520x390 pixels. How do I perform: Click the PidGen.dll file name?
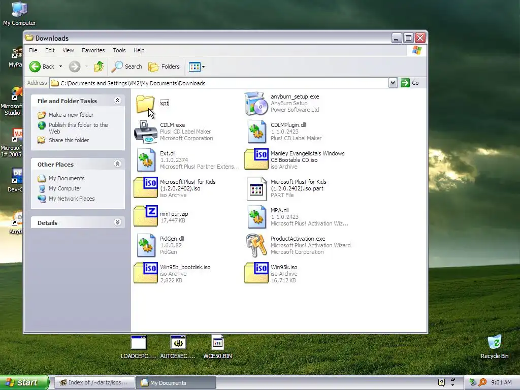pyautogui.click(x=172, y=239)
